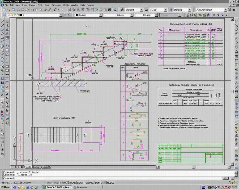Switch to the Layout1 tab
Image resolution: width=239 pixels, height=190 pixels.
(x=37, y=167)
